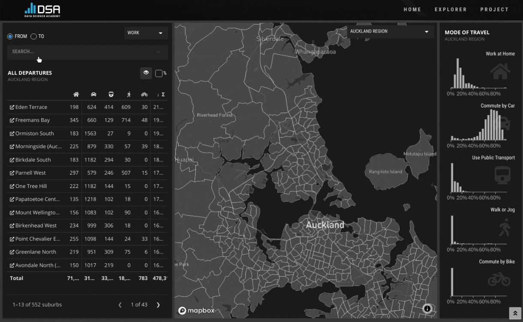Collapse the Mode of Travel panel with double chevron
Viewport: 523px width, 322px height.
point(515,313)
